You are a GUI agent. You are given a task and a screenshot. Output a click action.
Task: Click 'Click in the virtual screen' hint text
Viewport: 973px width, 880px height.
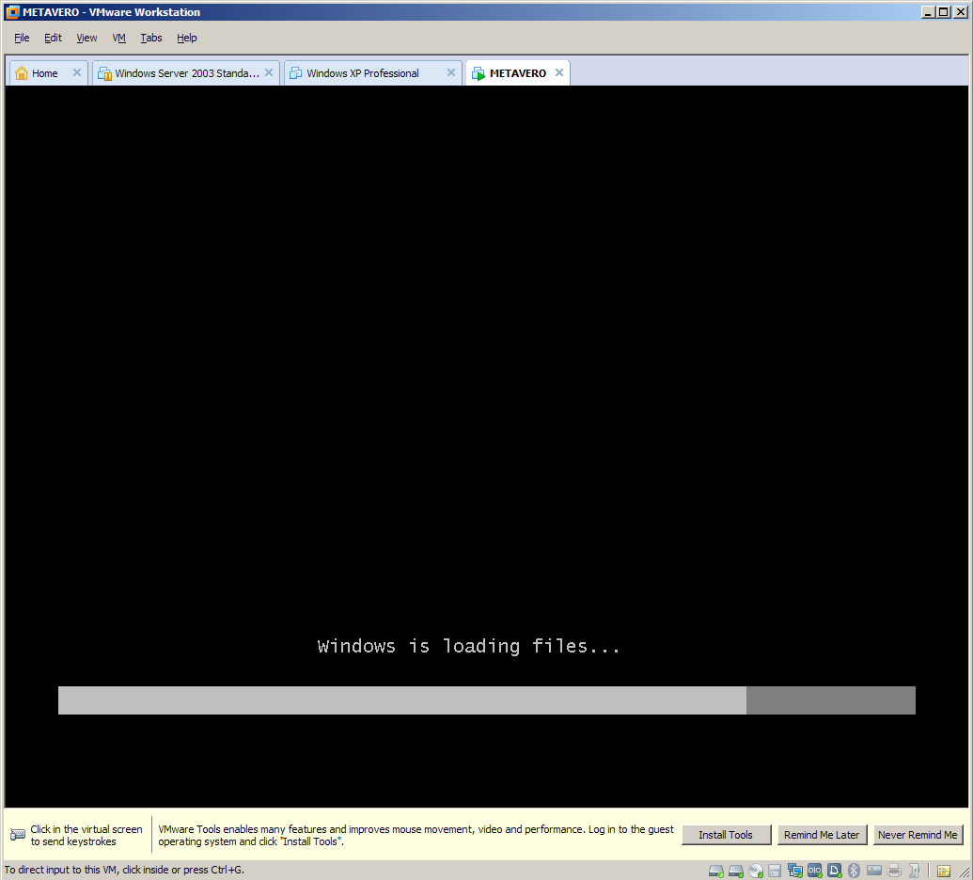pos(86,835)
